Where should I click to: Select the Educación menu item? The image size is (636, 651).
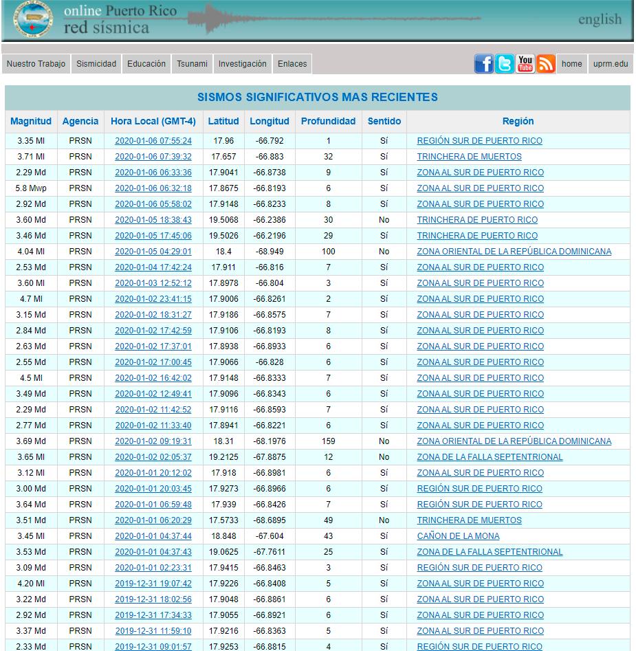coord(146,64)
